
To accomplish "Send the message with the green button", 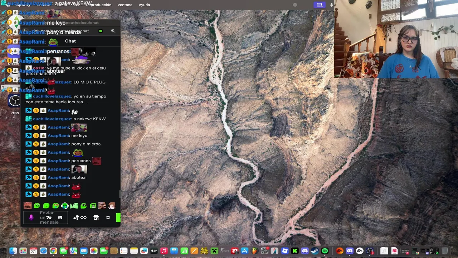I will tap(118, 218).
